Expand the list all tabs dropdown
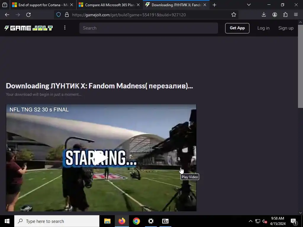Viewport: 303px width, 227px height. coord(249,5)
